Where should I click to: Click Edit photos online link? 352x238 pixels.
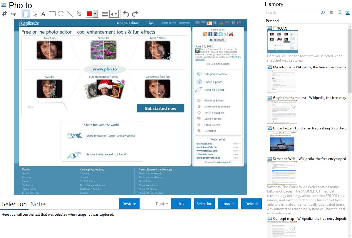point(215,74)
